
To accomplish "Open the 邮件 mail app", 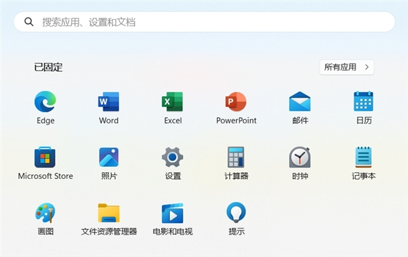I will tap(300, 102).
